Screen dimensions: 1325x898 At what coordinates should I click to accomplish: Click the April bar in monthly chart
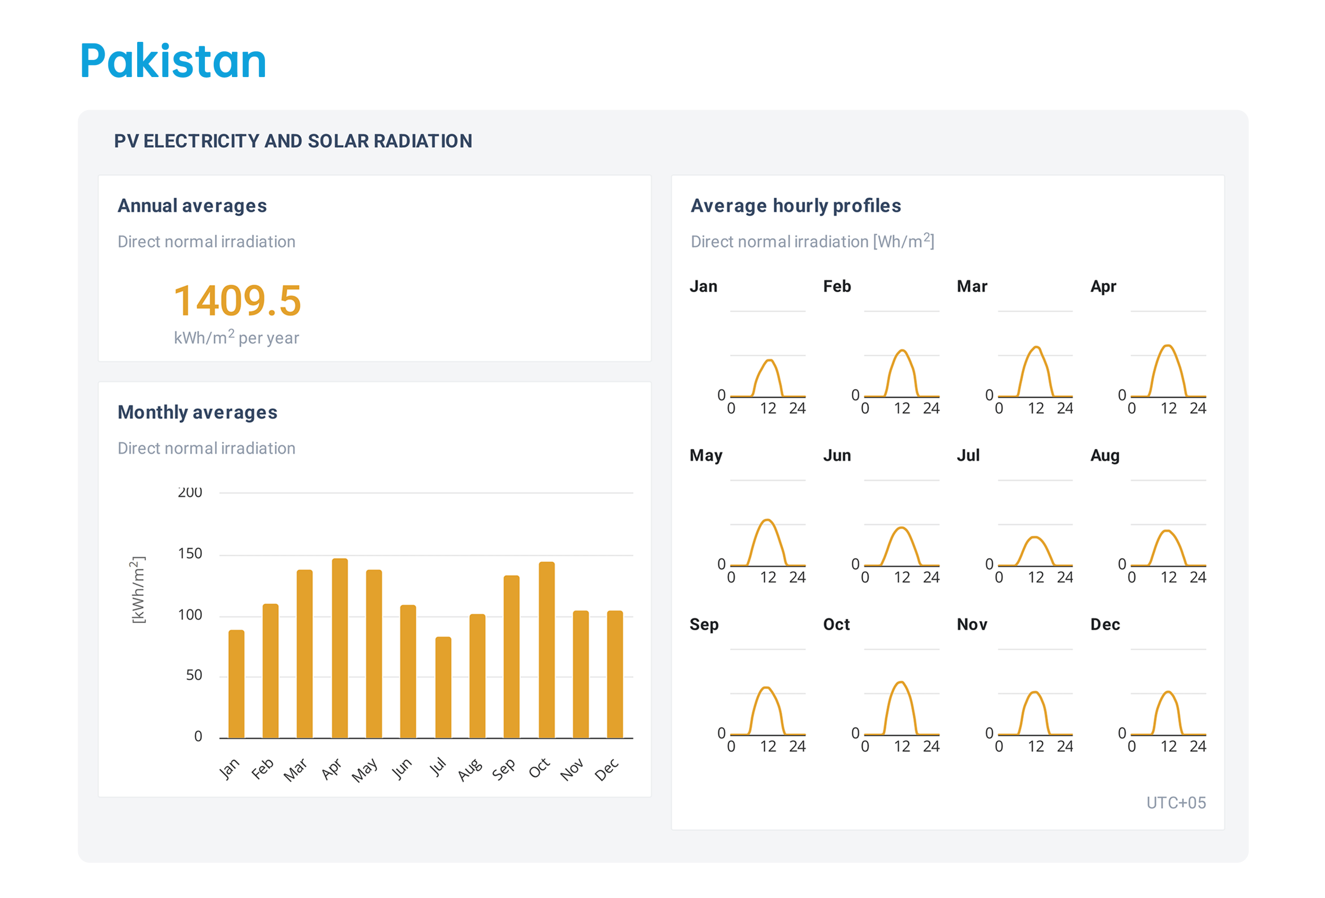click(x=339, y=648)
